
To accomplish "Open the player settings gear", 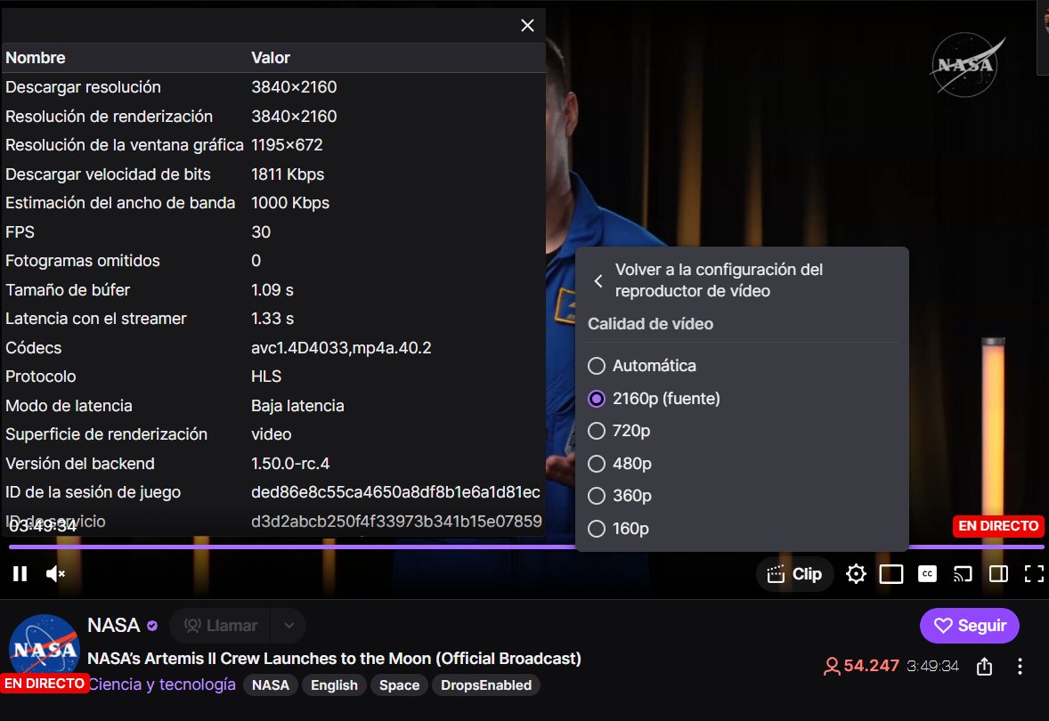I will (856, 574).
